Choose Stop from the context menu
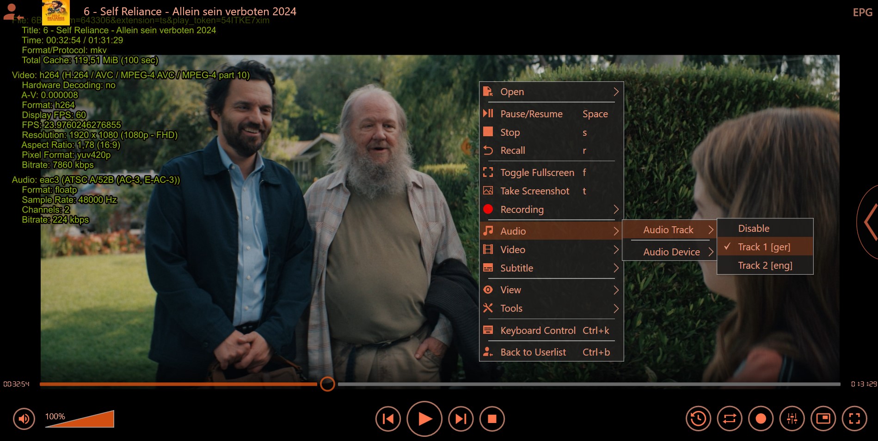 [x=551, y=133]
